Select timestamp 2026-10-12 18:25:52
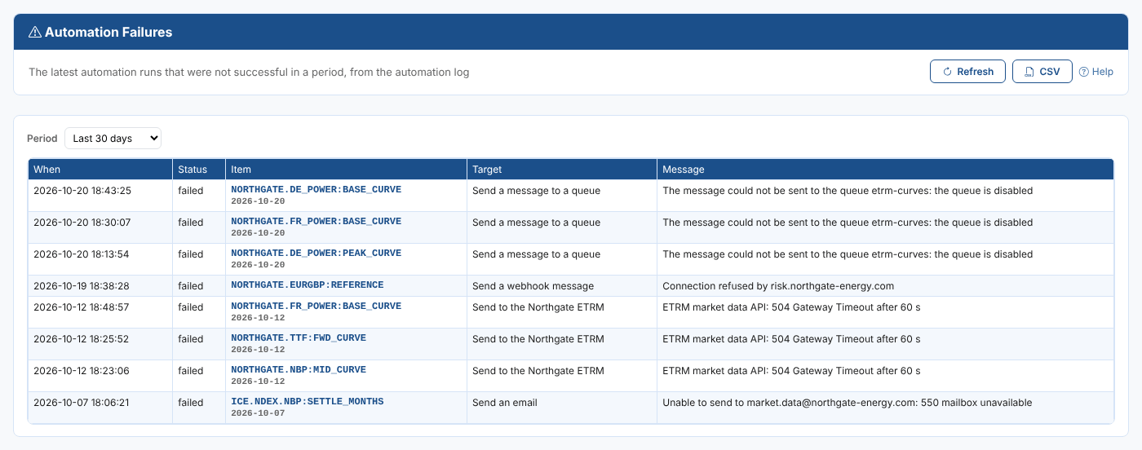Screen dimensions: 1142x450 pos(82,339)
